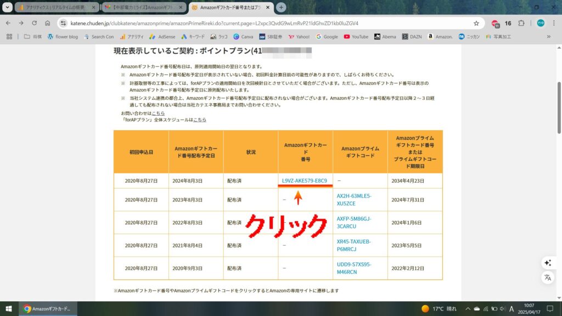Select the 2022年2月12日 expiry cell
Image resolution: width=562 pixels, height=316 pixels.
coord(415,268)
